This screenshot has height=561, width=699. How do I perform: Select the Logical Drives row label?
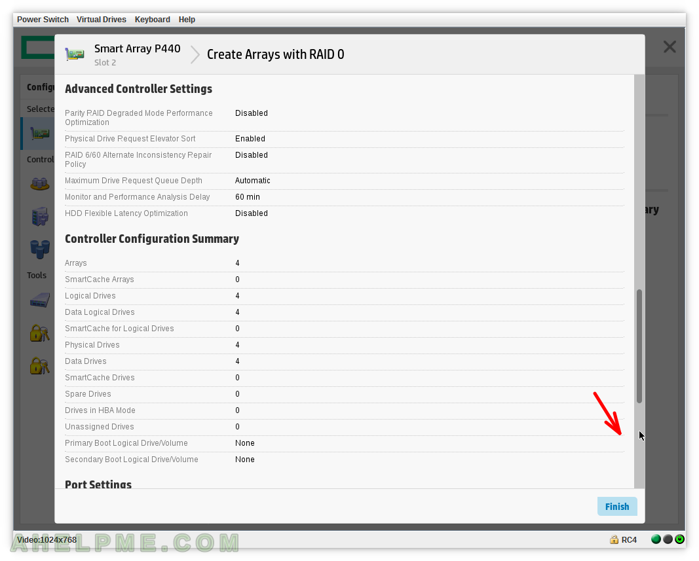coord(90,296)
